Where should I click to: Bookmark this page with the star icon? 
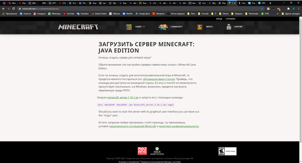pos(262,9)
